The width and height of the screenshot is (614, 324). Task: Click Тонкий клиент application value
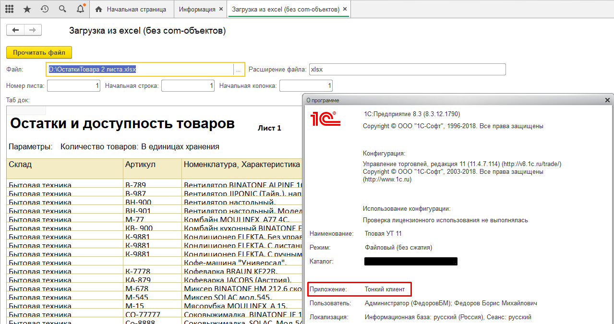[x=385, y=289]
